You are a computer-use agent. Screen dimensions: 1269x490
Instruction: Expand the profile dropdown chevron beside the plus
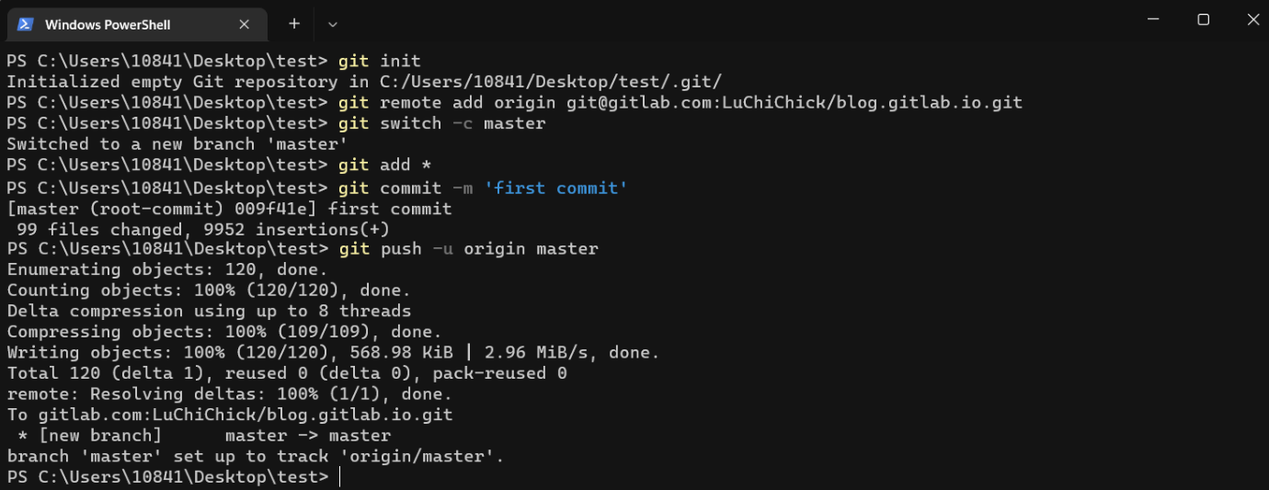tap(333, 24)
